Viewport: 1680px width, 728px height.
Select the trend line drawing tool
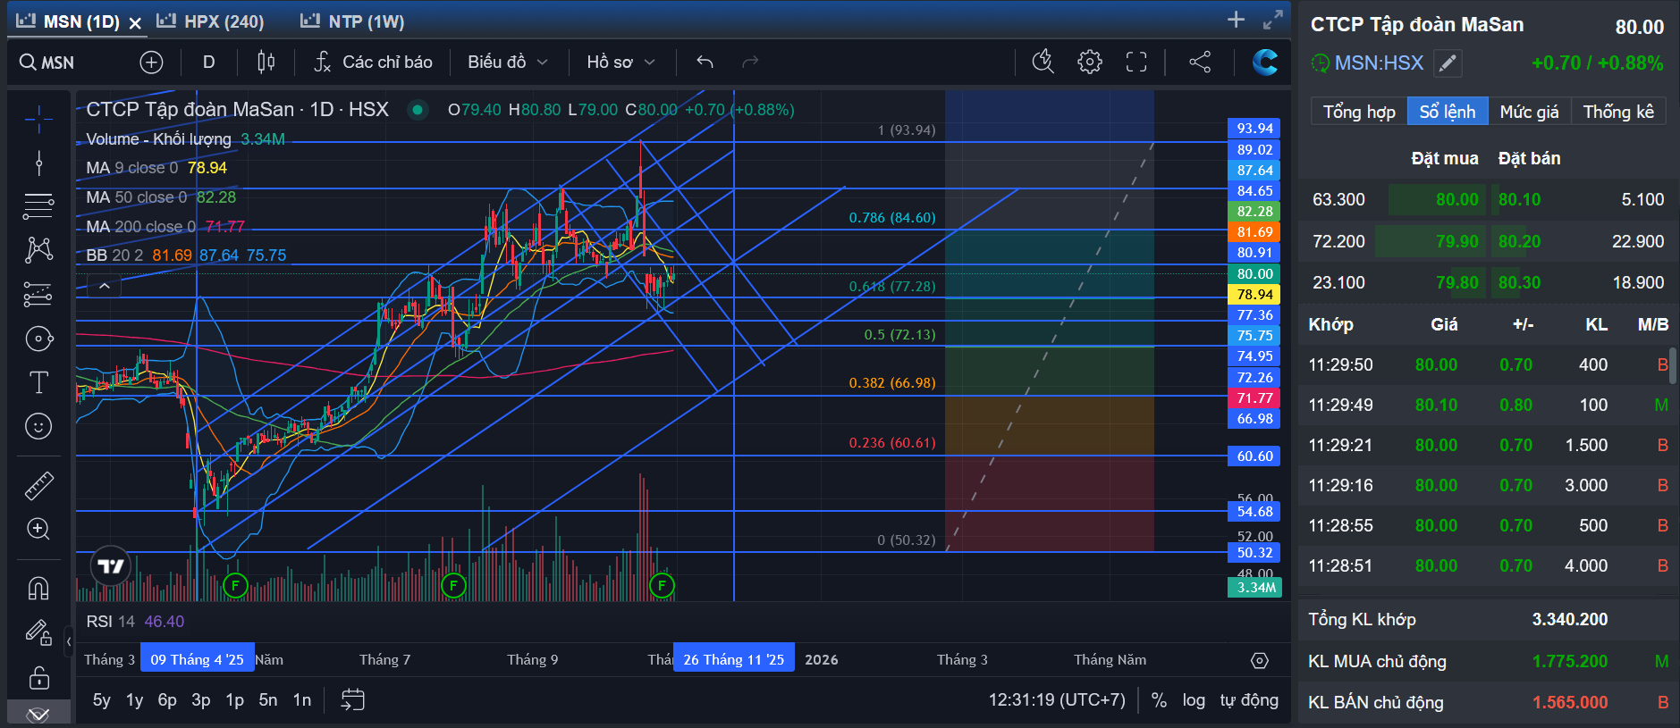(38, 163)
